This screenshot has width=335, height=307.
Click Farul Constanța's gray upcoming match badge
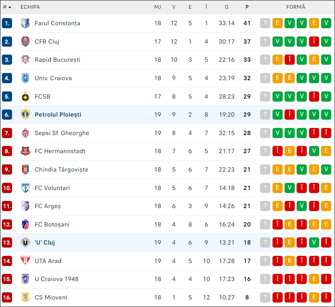pos(265,23)
